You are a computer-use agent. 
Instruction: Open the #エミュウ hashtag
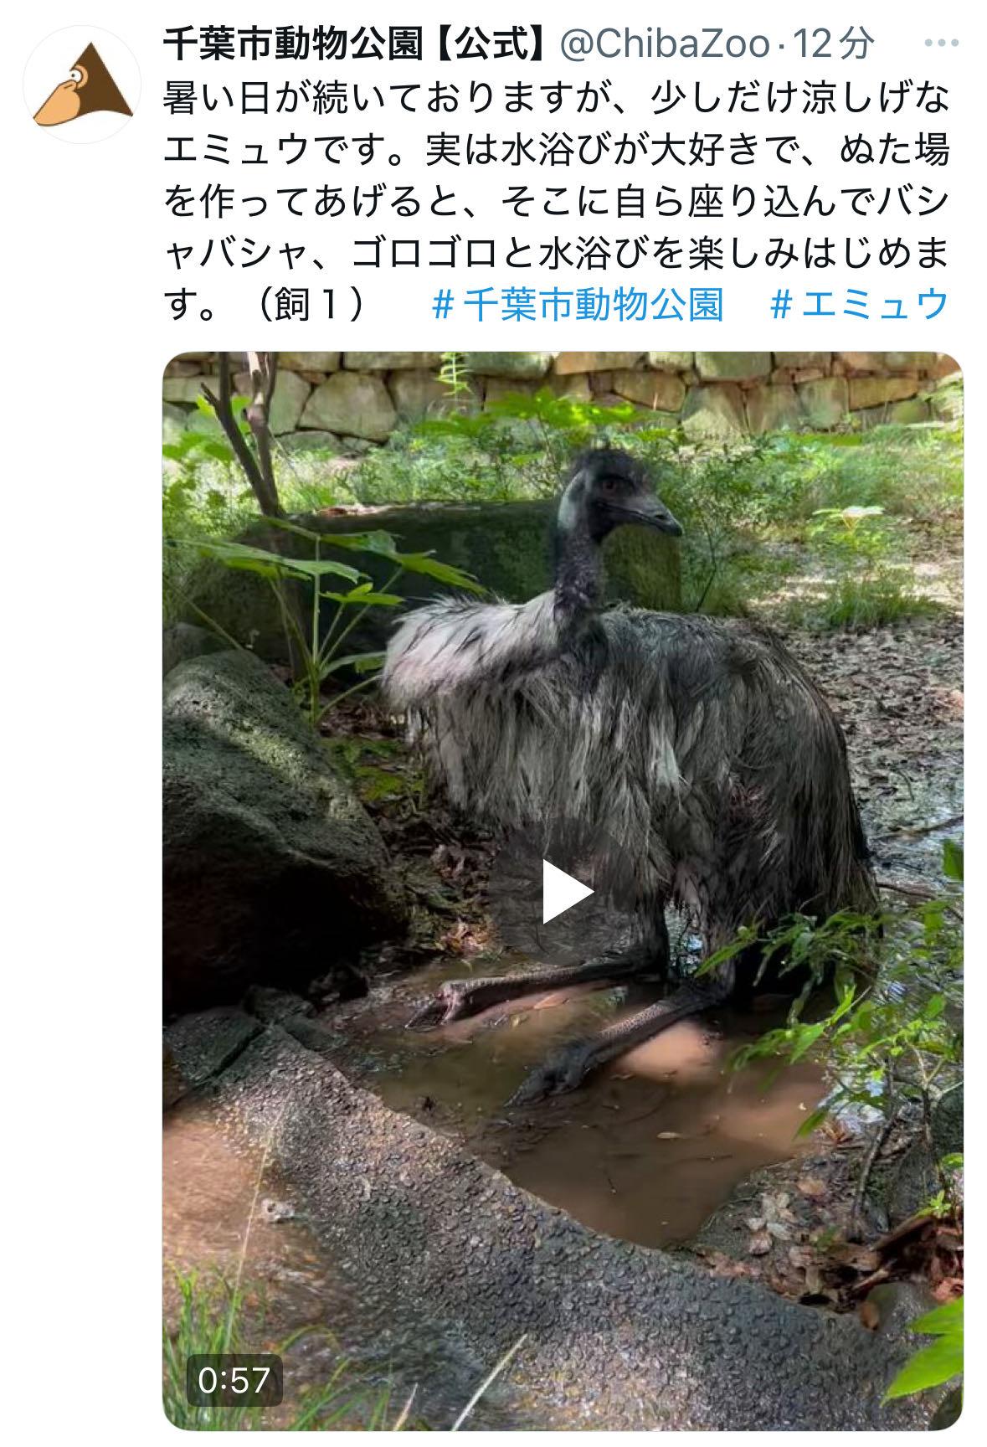click(x=859, y=304)
